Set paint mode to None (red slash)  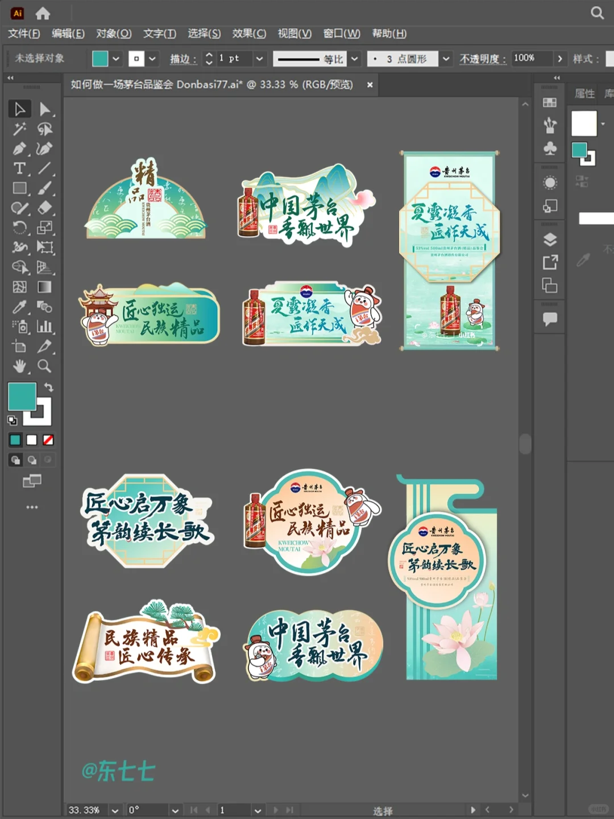coord(48,440)
